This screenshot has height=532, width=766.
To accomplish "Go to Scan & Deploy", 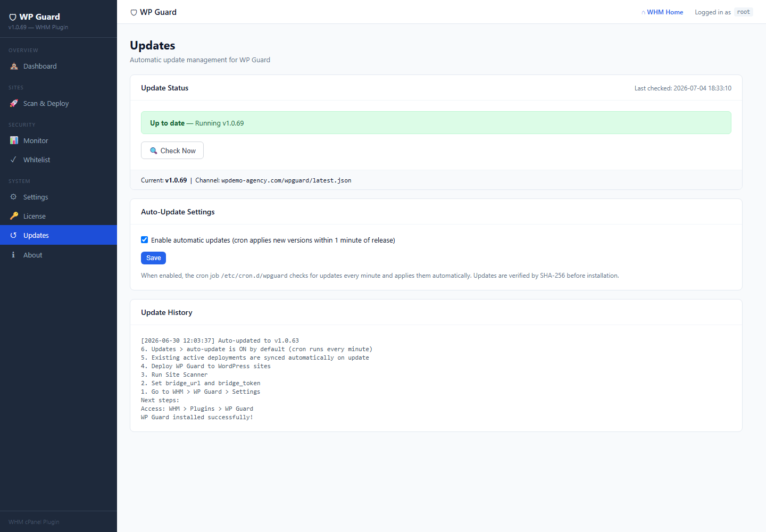I will tap(59, 104).
